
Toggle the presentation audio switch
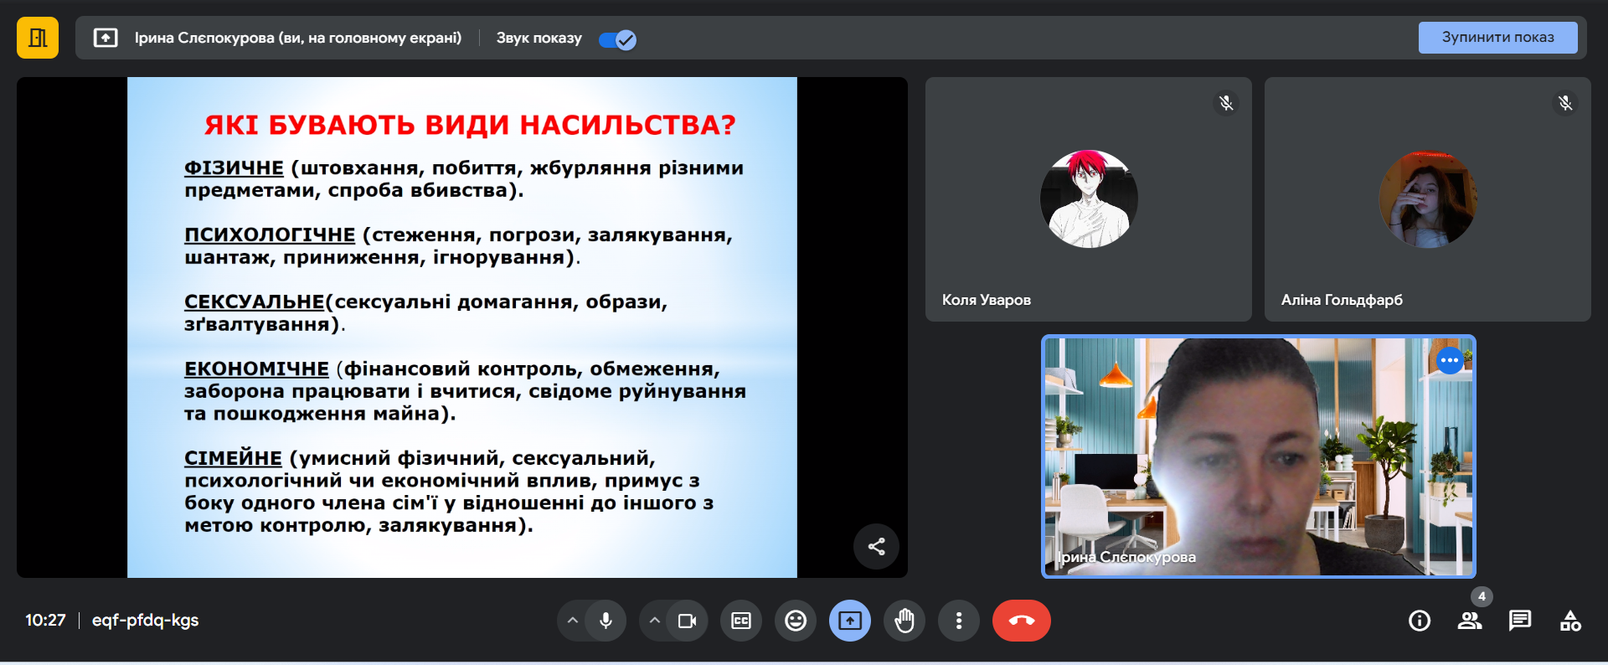[618, 39]
